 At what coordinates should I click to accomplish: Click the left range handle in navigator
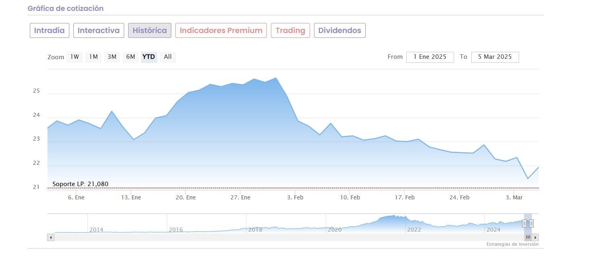(x=524, y=223)
